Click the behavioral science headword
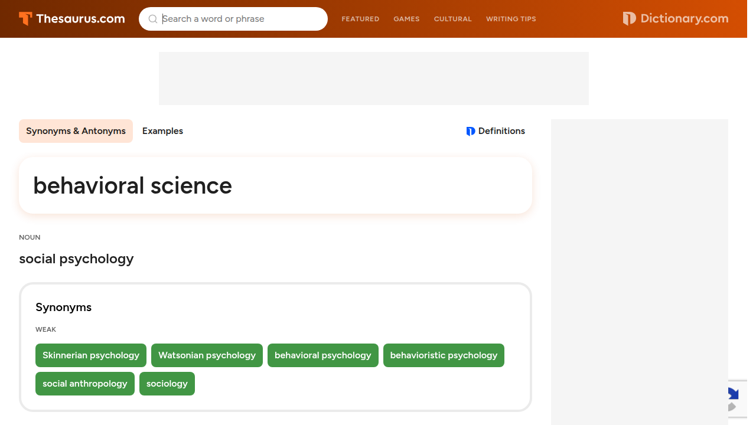This screenshot has height=425, width=756. point(133,185)
